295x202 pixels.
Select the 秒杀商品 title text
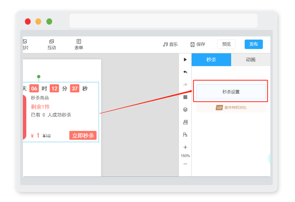pos(40,98)
